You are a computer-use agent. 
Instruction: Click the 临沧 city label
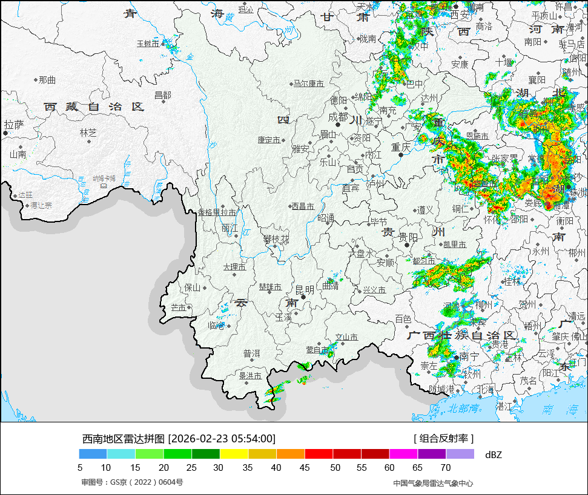coord(216,326)
